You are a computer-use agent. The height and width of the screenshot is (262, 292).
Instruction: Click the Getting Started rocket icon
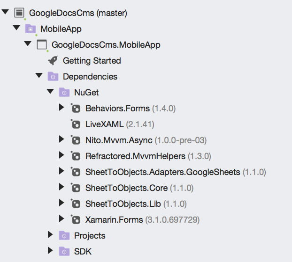(53, 60)
